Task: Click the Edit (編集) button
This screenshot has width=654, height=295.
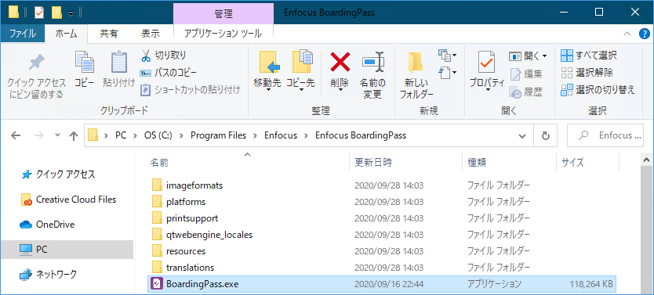Action: (x=526, y=74)
